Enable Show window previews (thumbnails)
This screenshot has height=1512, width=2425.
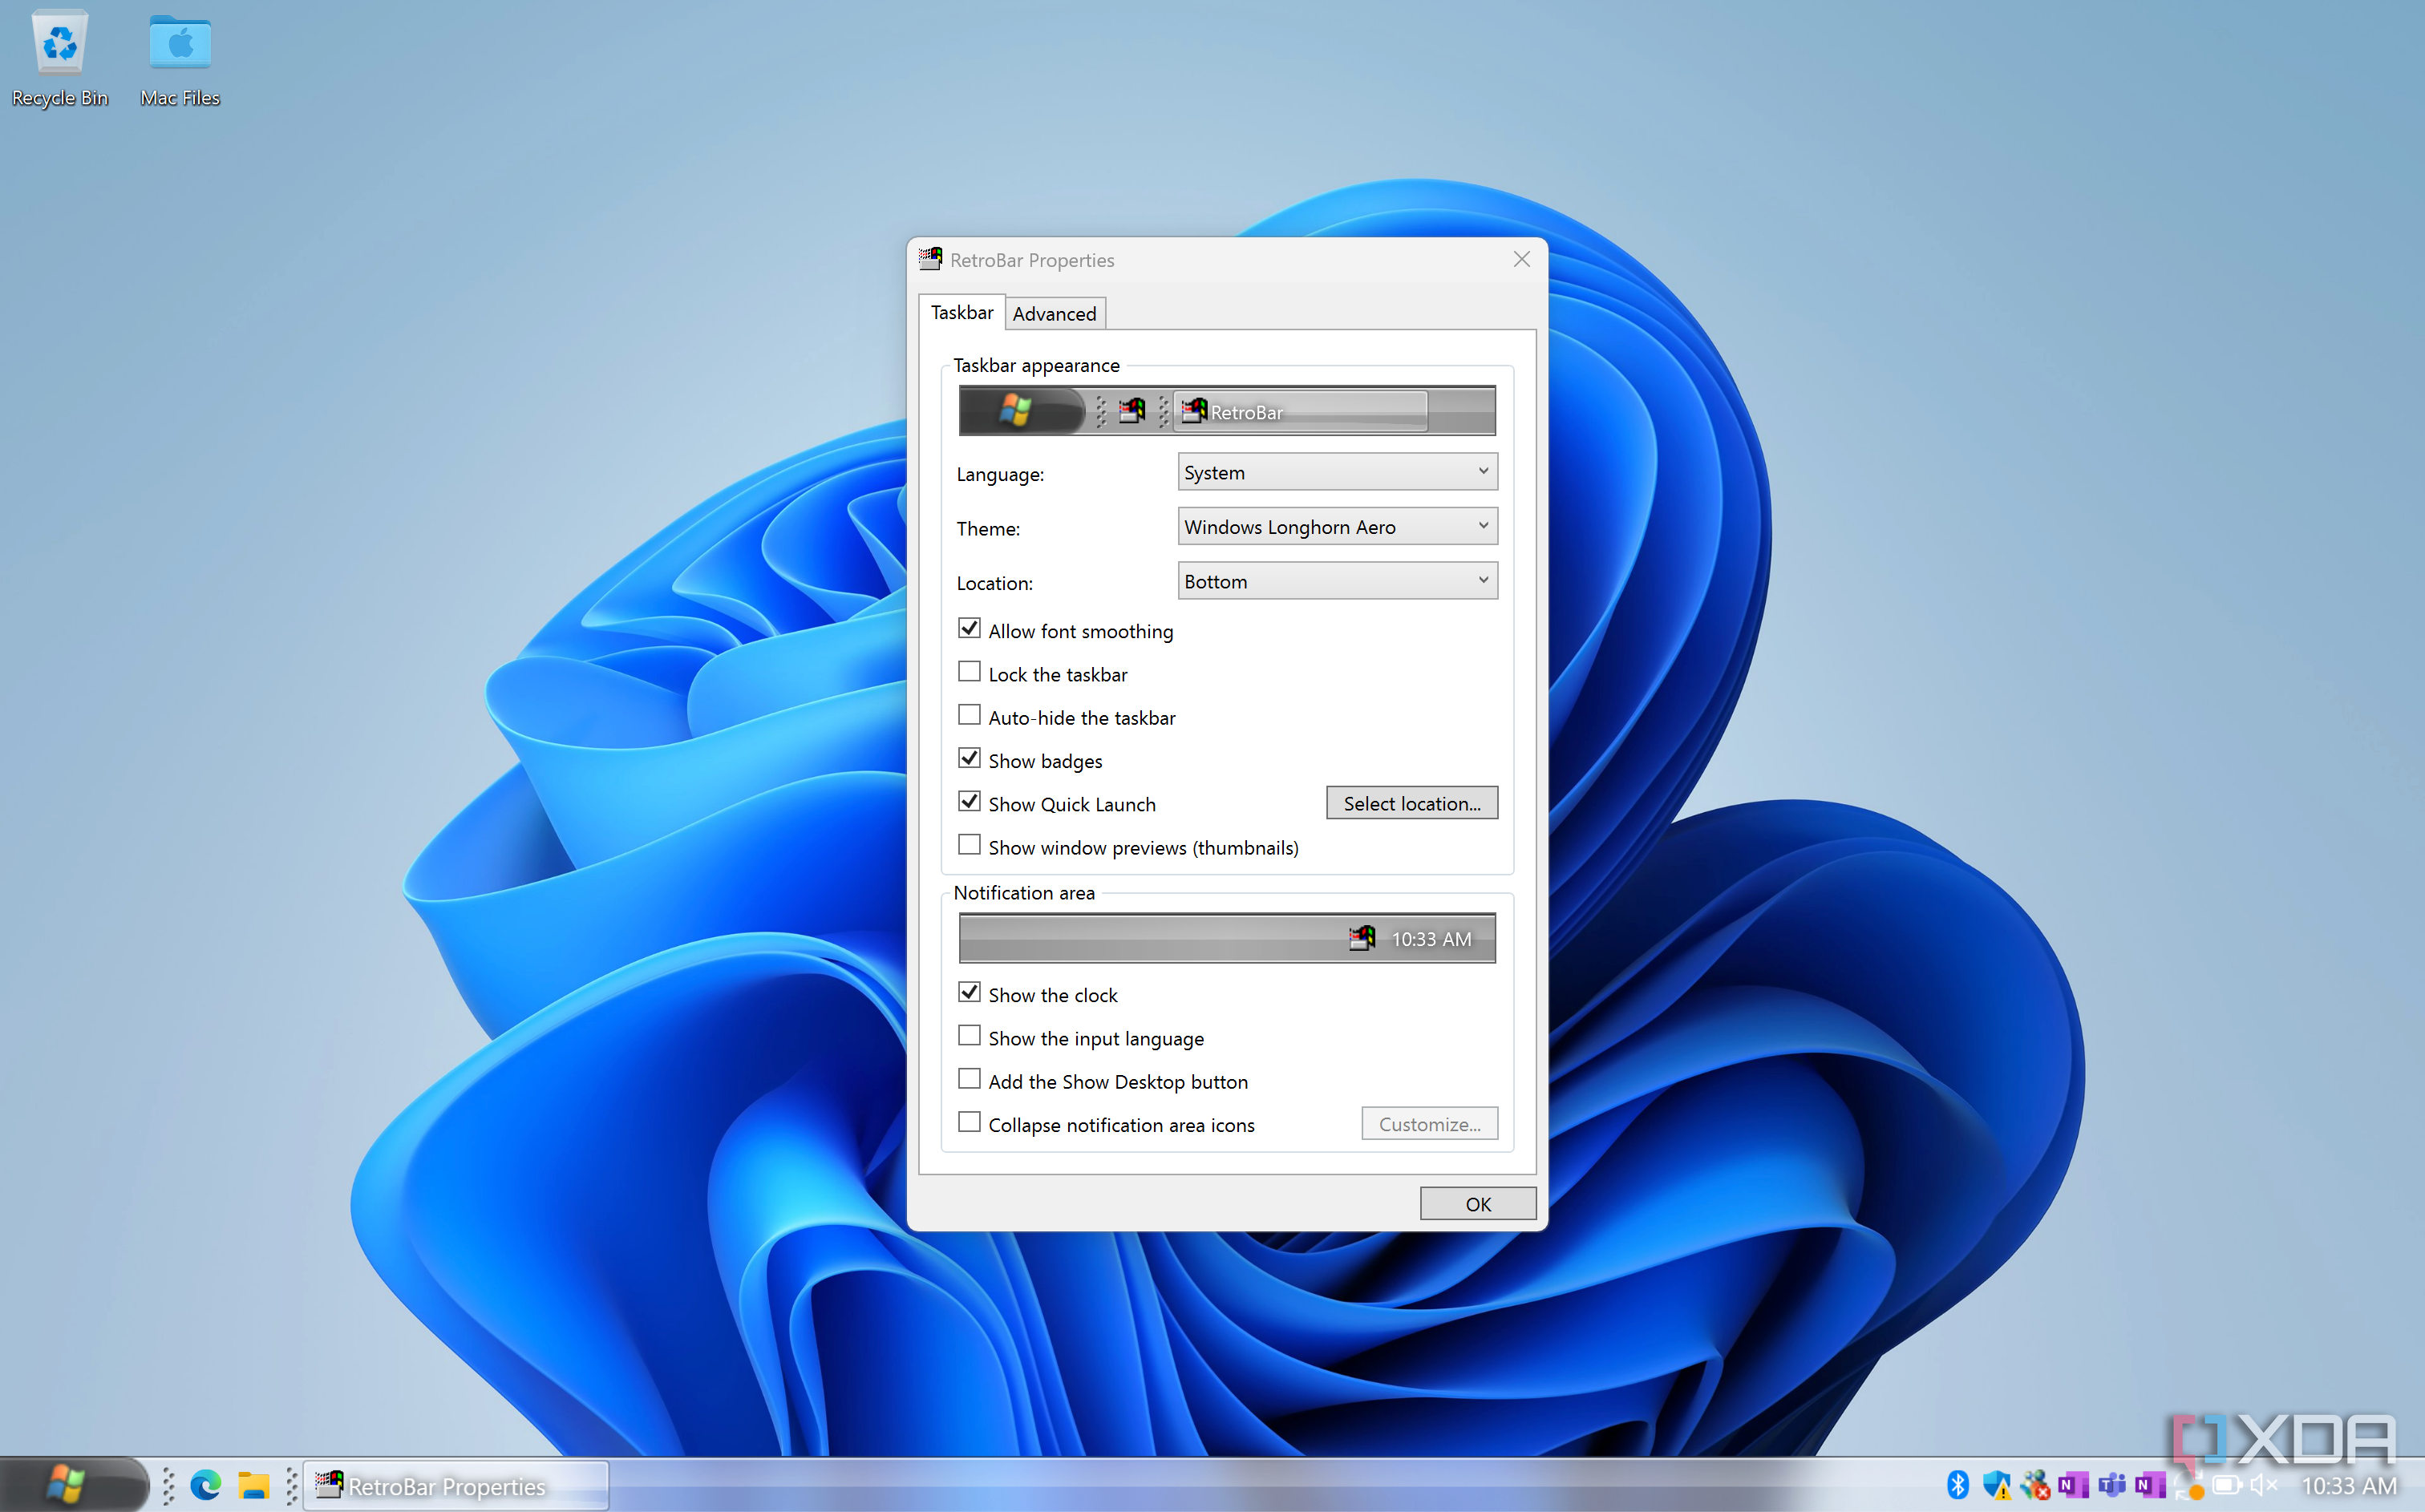pos(968,845)
